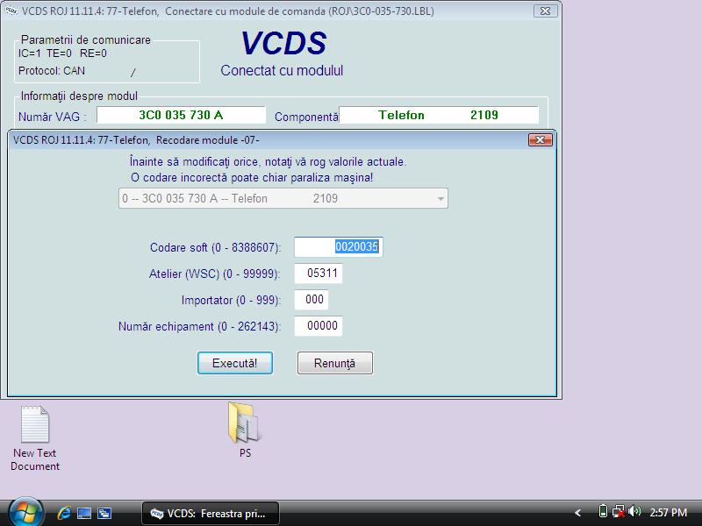Viewport: 702px width, 526px height.
Task: Open the Windows Start menu orb
Action: point(25,512)
